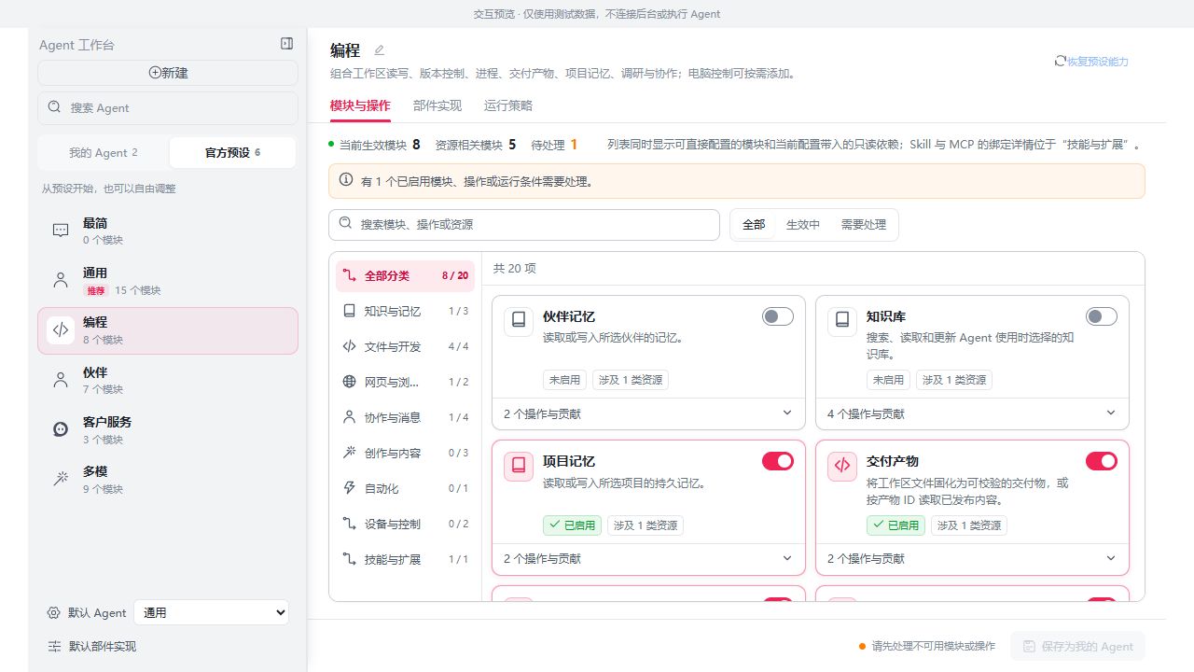The height and width of the screenshot is (672, 1194).
Task: Enable the 知识库 module switch
Action: 1102,316
